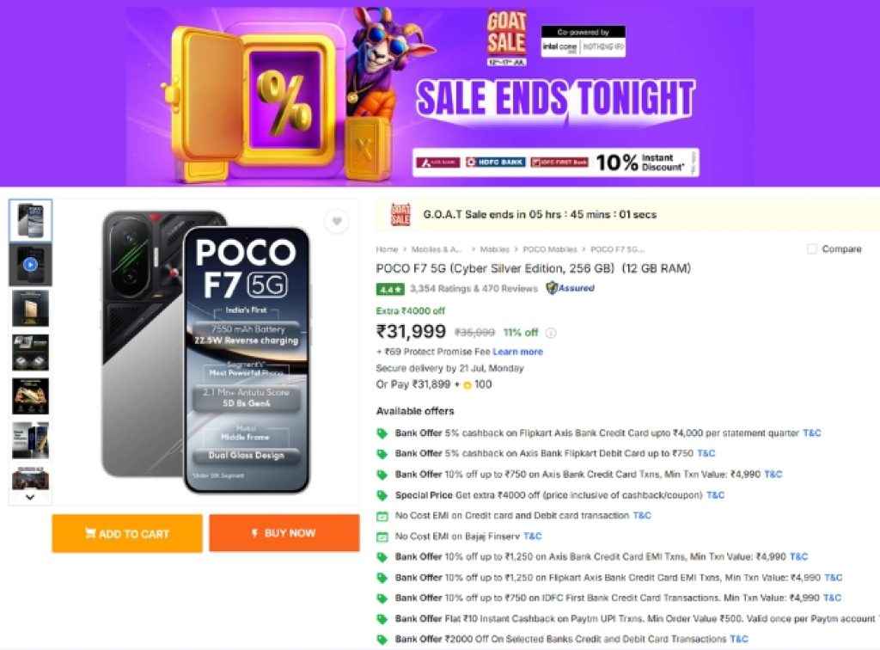The width and height of the screenshot is (880, 650).
Task: Tick the Compare checkbox
Action: point(812,249)
